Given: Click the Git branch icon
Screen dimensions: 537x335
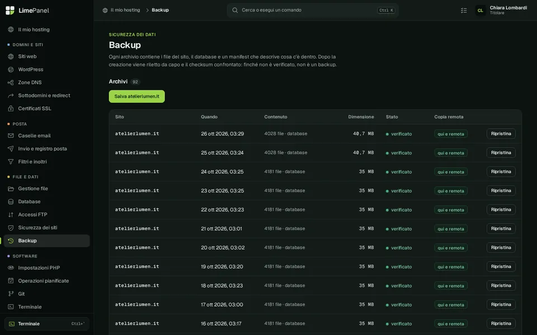Looking at the screenshot, I should (11, 294).
